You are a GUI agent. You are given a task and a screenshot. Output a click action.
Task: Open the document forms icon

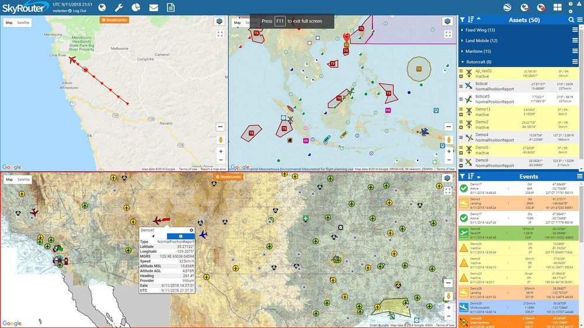(171, 8)
